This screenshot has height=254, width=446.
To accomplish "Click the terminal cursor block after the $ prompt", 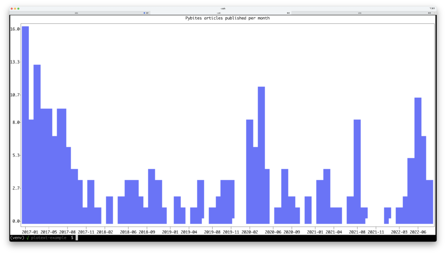I will pos(77,238).
